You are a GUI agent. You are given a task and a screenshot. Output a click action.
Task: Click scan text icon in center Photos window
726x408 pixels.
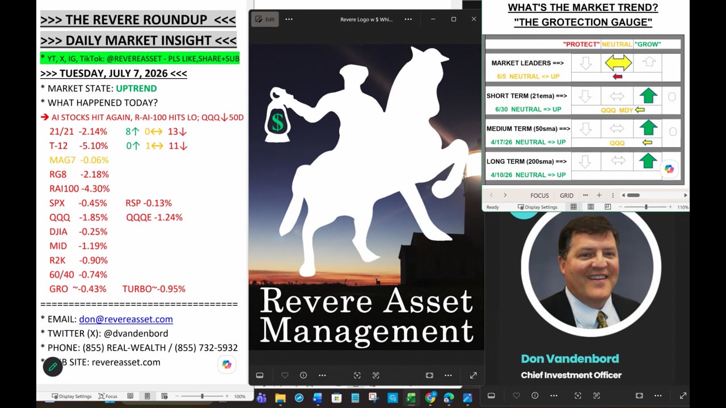coord(375,375)
